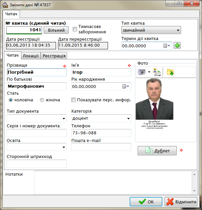The image size is (202, 210).
Task: Click the green plus next to ticket validity
Action: tap(177, 45)
